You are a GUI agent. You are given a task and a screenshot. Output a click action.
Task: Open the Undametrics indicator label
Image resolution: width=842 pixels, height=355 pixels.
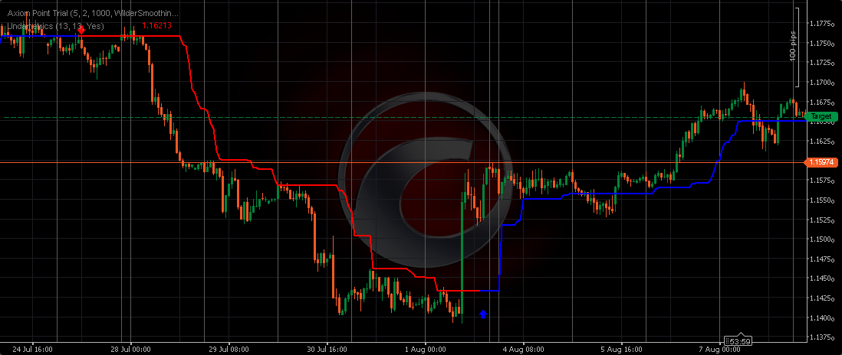[x=52, y=26]
